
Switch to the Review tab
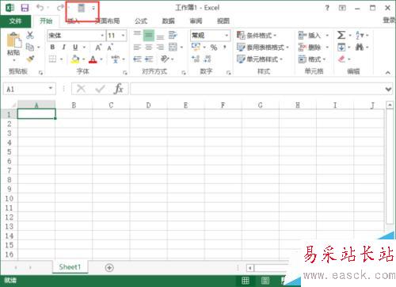[x=196, y=21]
